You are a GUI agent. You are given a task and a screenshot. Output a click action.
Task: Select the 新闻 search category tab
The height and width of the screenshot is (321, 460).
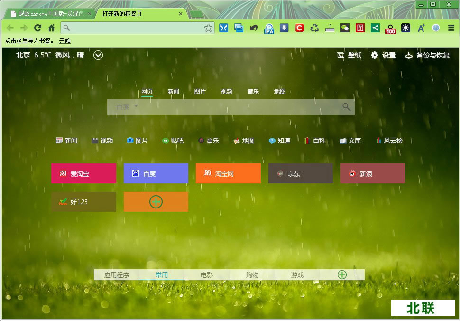coord(173,92)
